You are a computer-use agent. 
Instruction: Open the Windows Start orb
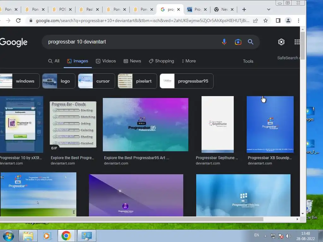pyautogui.click(x=9, y=236)
